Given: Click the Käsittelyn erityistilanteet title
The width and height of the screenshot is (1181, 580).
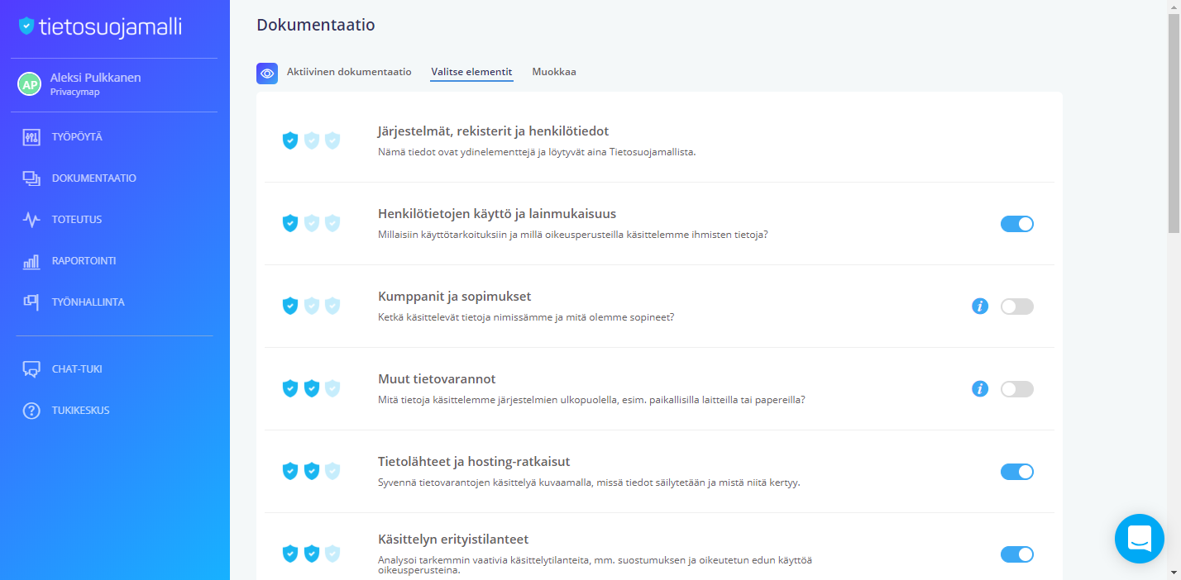Looking at the screenshot, I should [x=453, y=540].
